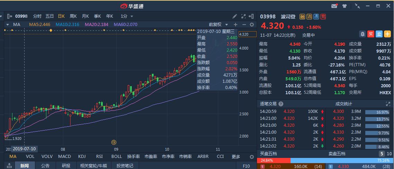The image size is (394, 169).
Task: Toggle the 换手率 indicator
Action: click(x=134, y=157)
